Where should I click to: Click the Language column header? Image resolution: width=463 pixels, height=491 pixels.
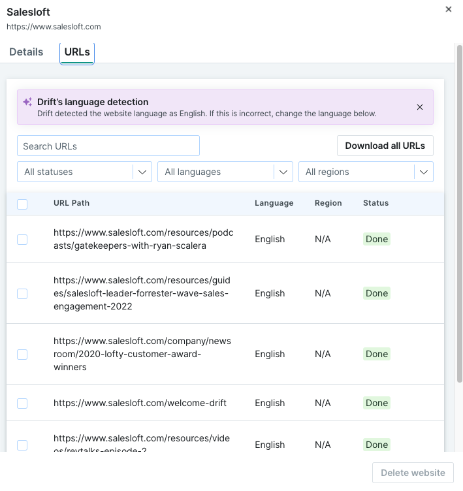(x=274, y=203)
